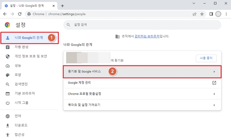The width and height of the screenshot is (231, 140).
Task: Share this page via share icon
Action: pos(195,14)
